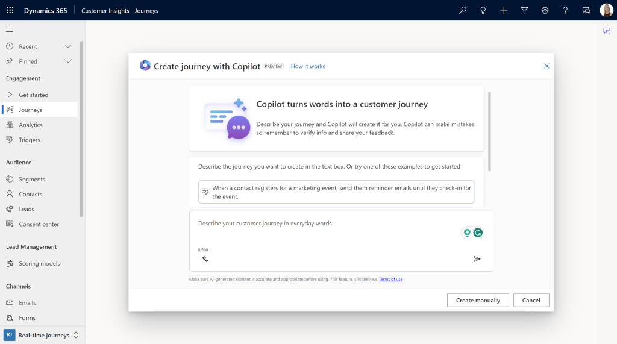Select Journeys in sidebar
The width and height of the screenshot is (617, 344).
[x=39, y=110]
